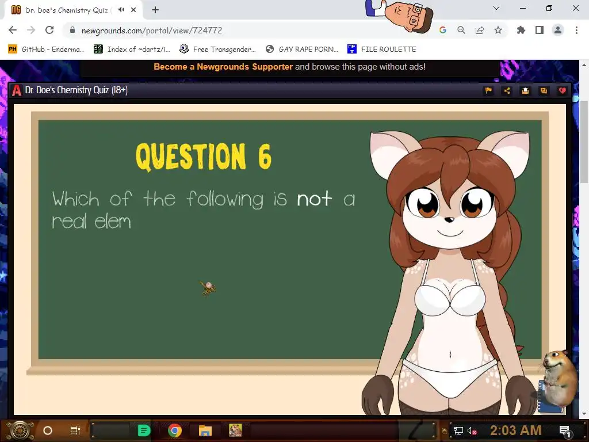Favorite the game with the heart icon
This screenshot has height=442, width=589.
click(562, 90)
